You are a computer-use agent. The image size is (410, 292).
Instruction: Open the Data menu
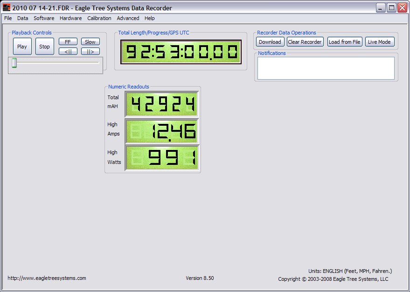(23, 18)
